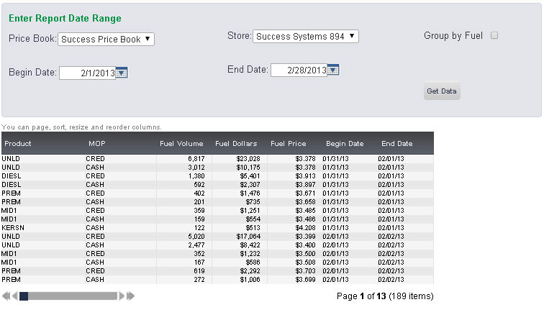Sort by the MOP column header
This screenshot has width=544, height=315.
[x=96, y=144]
